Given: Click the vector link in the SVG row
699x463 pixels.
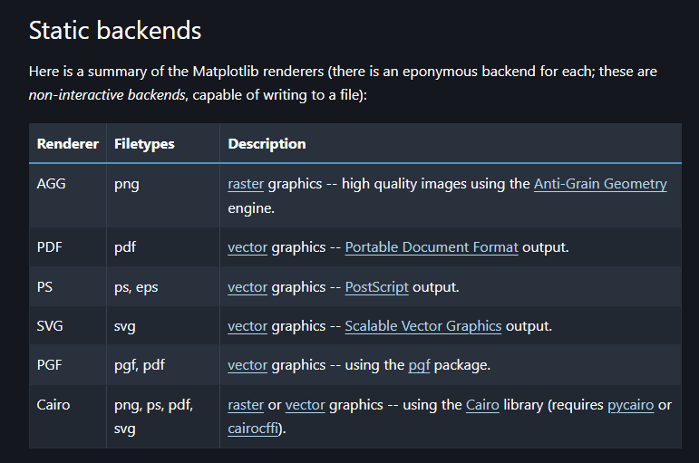Looking at the screenshot, I should pyautogui.click(x=248, y=326).
